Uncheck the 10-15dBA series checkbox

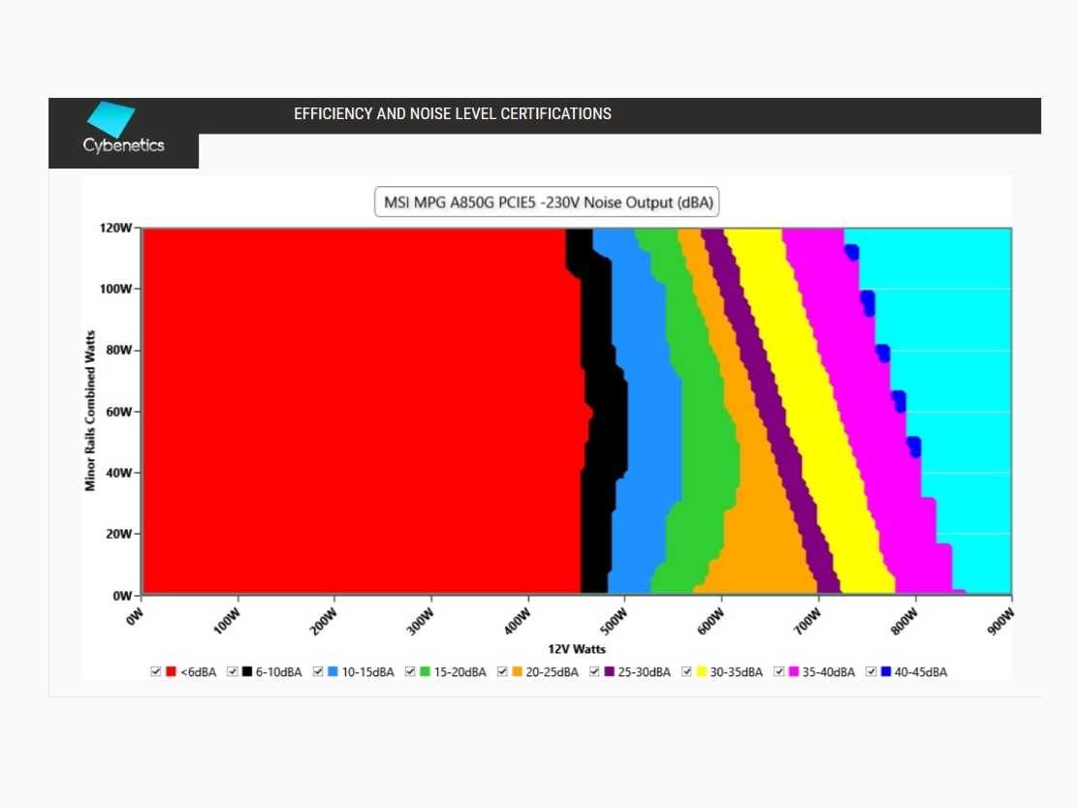pos(318,671)
